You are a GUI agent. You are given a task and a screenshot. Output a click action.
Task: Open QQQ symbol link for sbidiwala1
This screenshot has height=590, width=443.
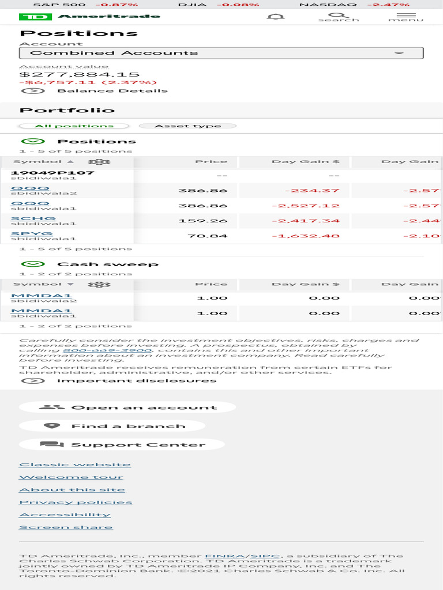(x=30, y=203)
